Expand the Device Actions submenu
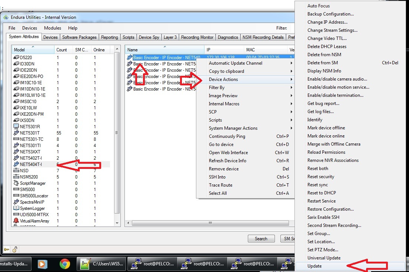This screenshot has height=272, width=409. click(x=223, y=79)
